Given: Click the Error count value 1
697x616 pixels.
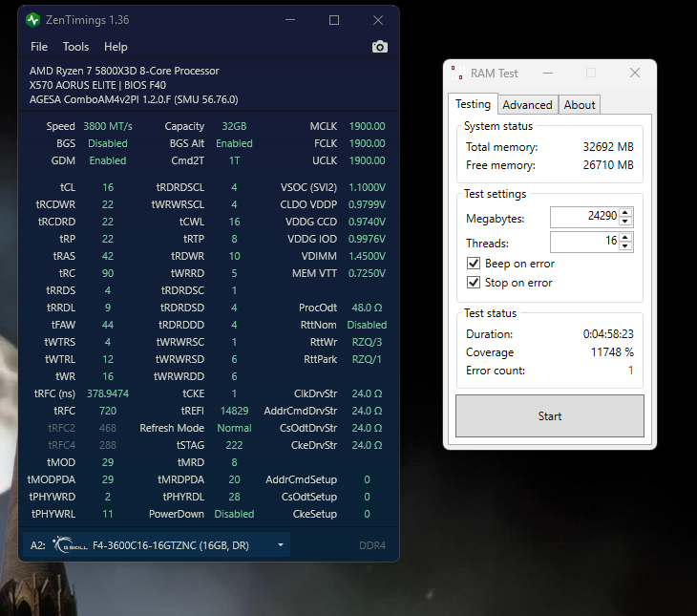Looking at the screenshot, I should click(630, 370).
